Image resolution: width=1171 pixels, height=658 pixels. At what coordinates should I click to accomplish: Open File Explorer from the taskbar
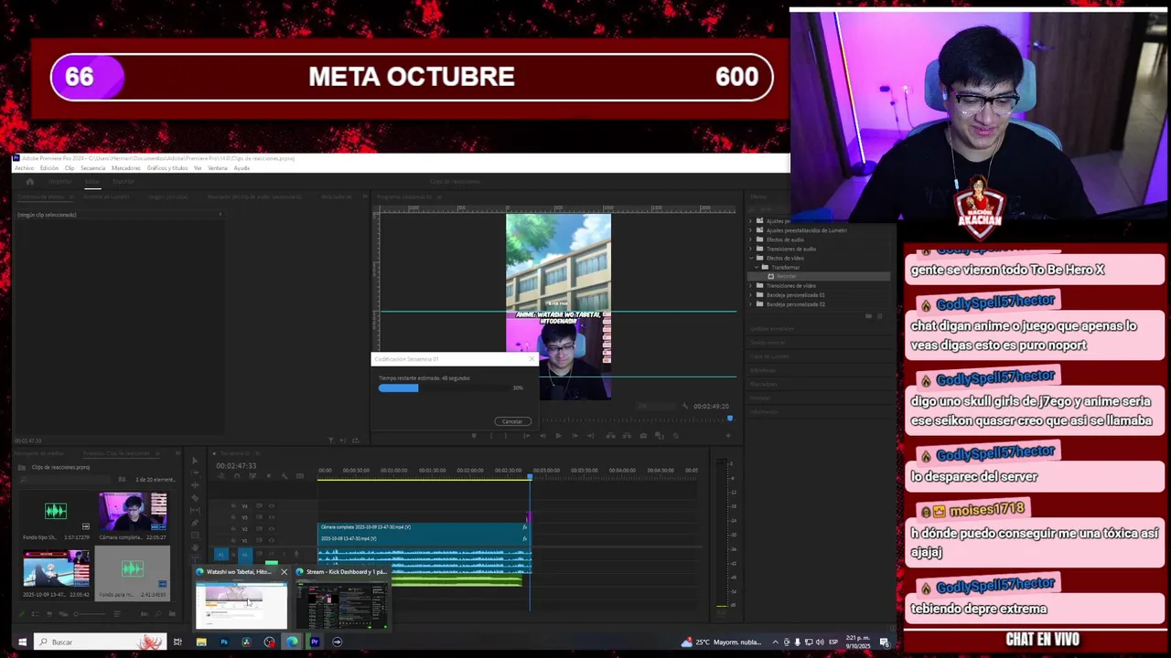pyautogui.click(x=201, y=642)
